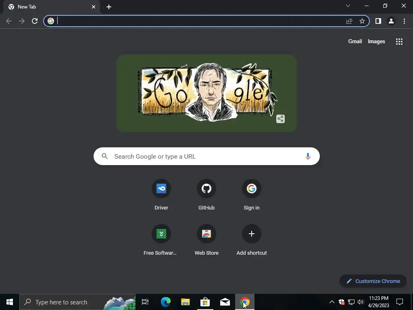This screenshot has height=310, width=413.
Task: Click the magnifier icon in search box
Action: tap(105, 156)
